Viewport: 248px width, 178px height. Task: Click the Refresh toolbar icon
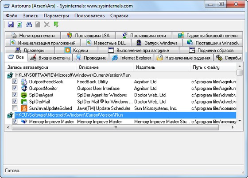click(19, 25)
